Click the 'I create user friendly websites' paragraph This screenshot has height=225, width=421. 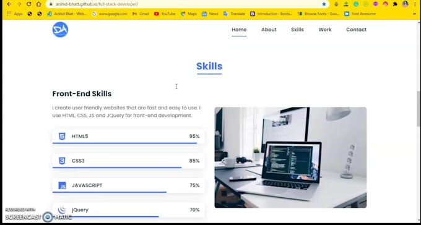(126, 111)
